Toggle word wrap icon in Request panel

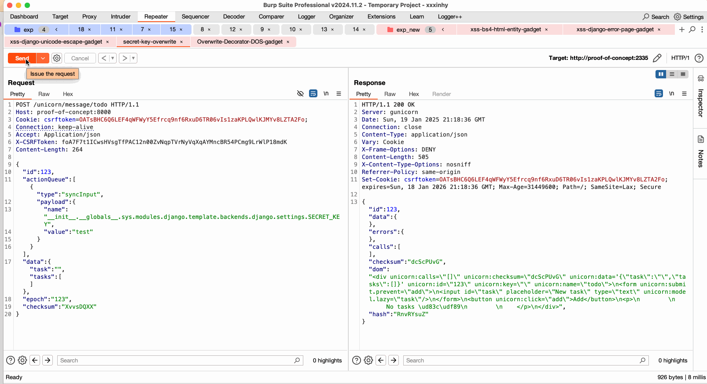point(313,93)
